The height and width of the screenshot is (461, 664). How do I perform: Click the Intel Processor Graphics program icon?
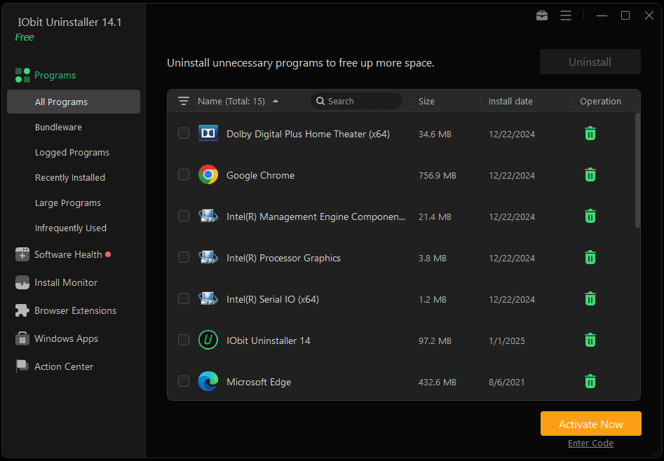point(208,257)
